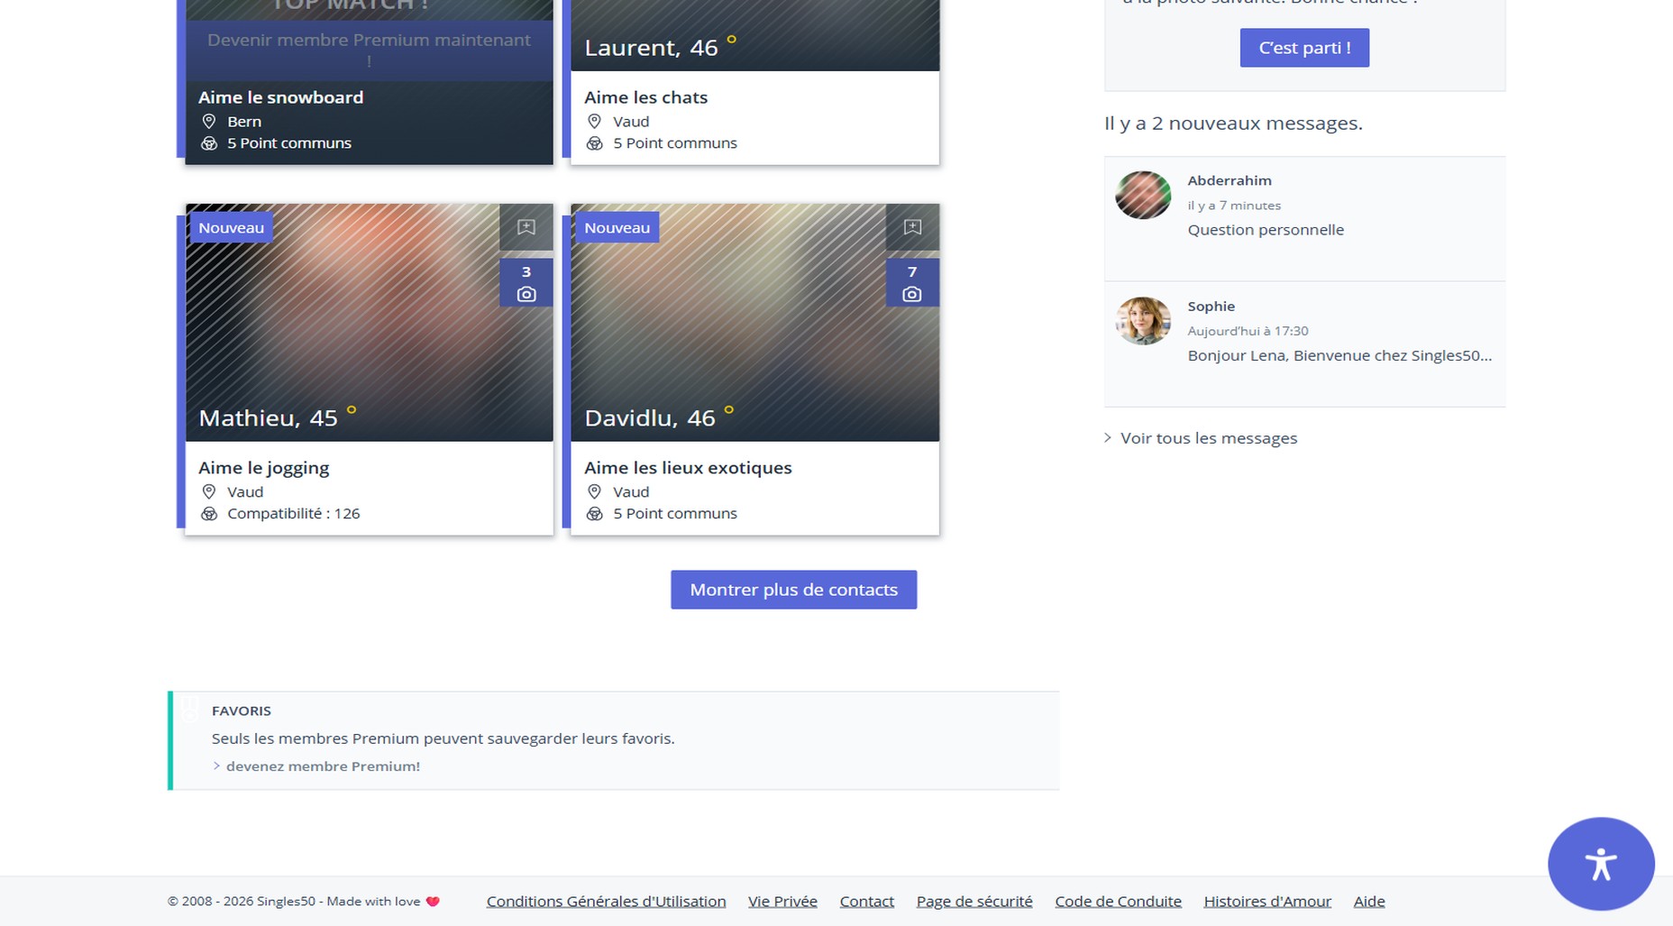This screenshot has height=926, width=1673.
Task: Open Davidlu's blurred profile photo
Action: pos(754,323)
